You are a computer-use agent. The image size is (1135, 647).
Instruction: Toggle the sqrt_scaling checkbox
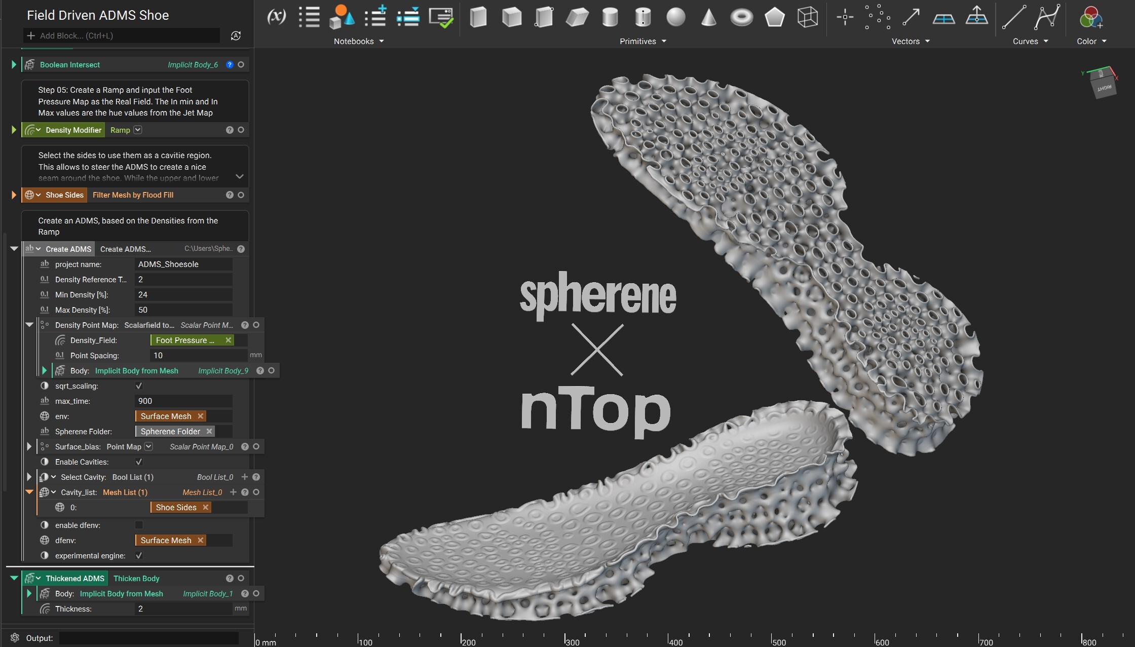pyautogui.click(x=139, y=386)
